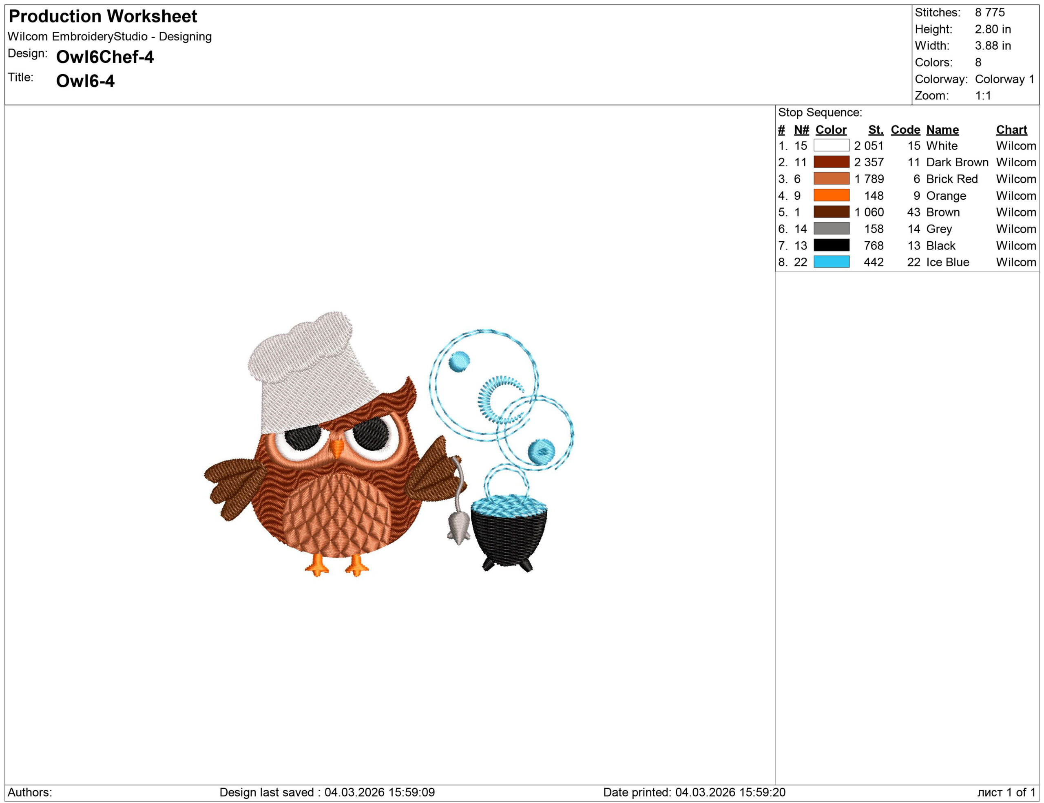
Task: Sort by the Name column header
Action: pos(942,130)
